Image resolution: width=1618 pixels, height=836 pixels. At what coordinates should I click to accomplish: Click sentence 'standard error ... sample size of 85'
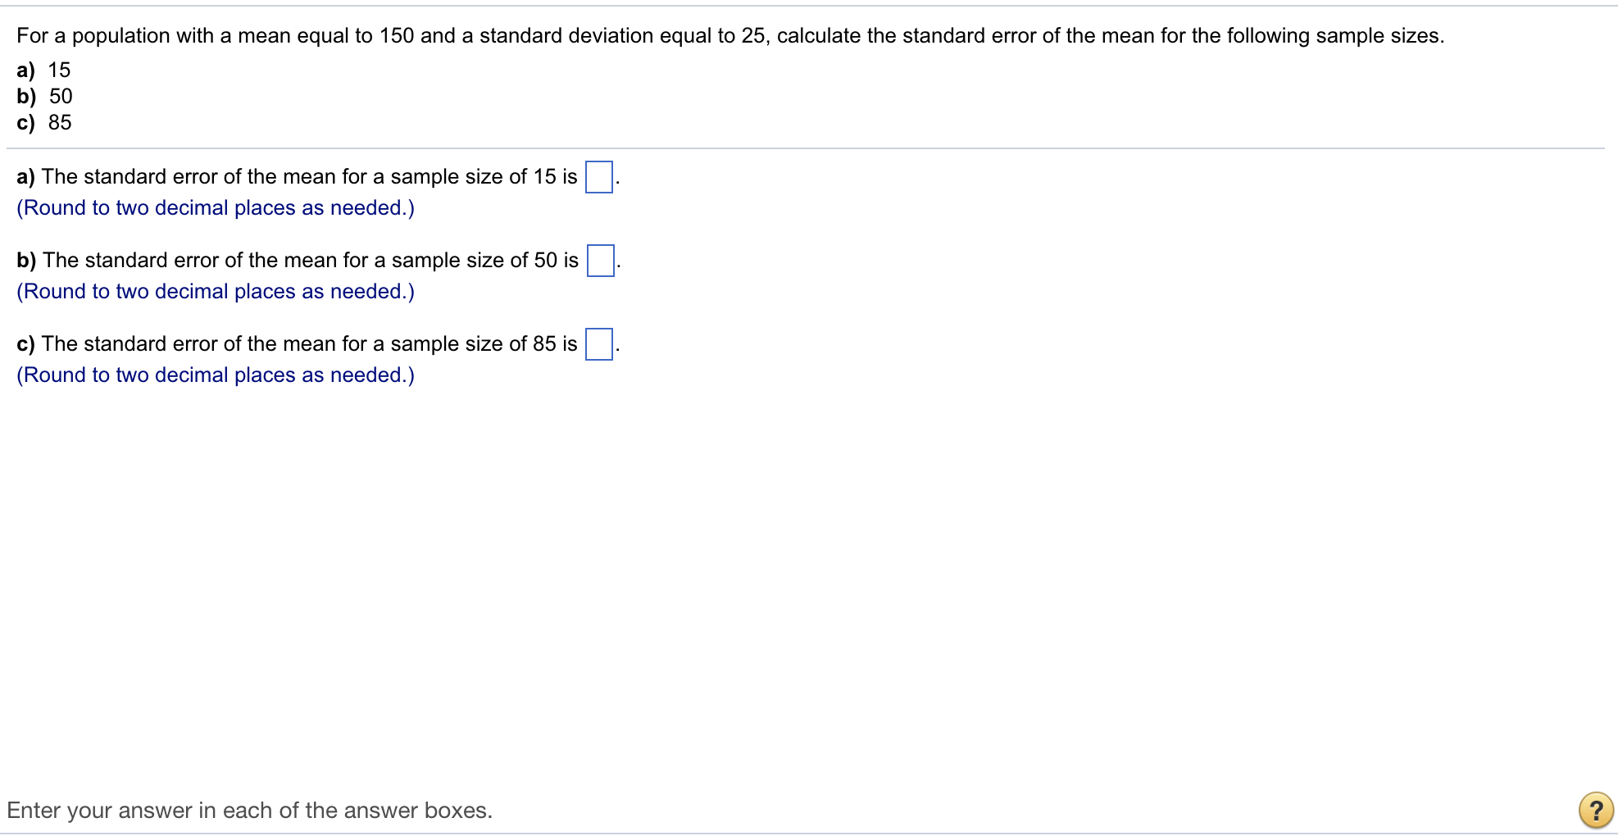[310, 344]
